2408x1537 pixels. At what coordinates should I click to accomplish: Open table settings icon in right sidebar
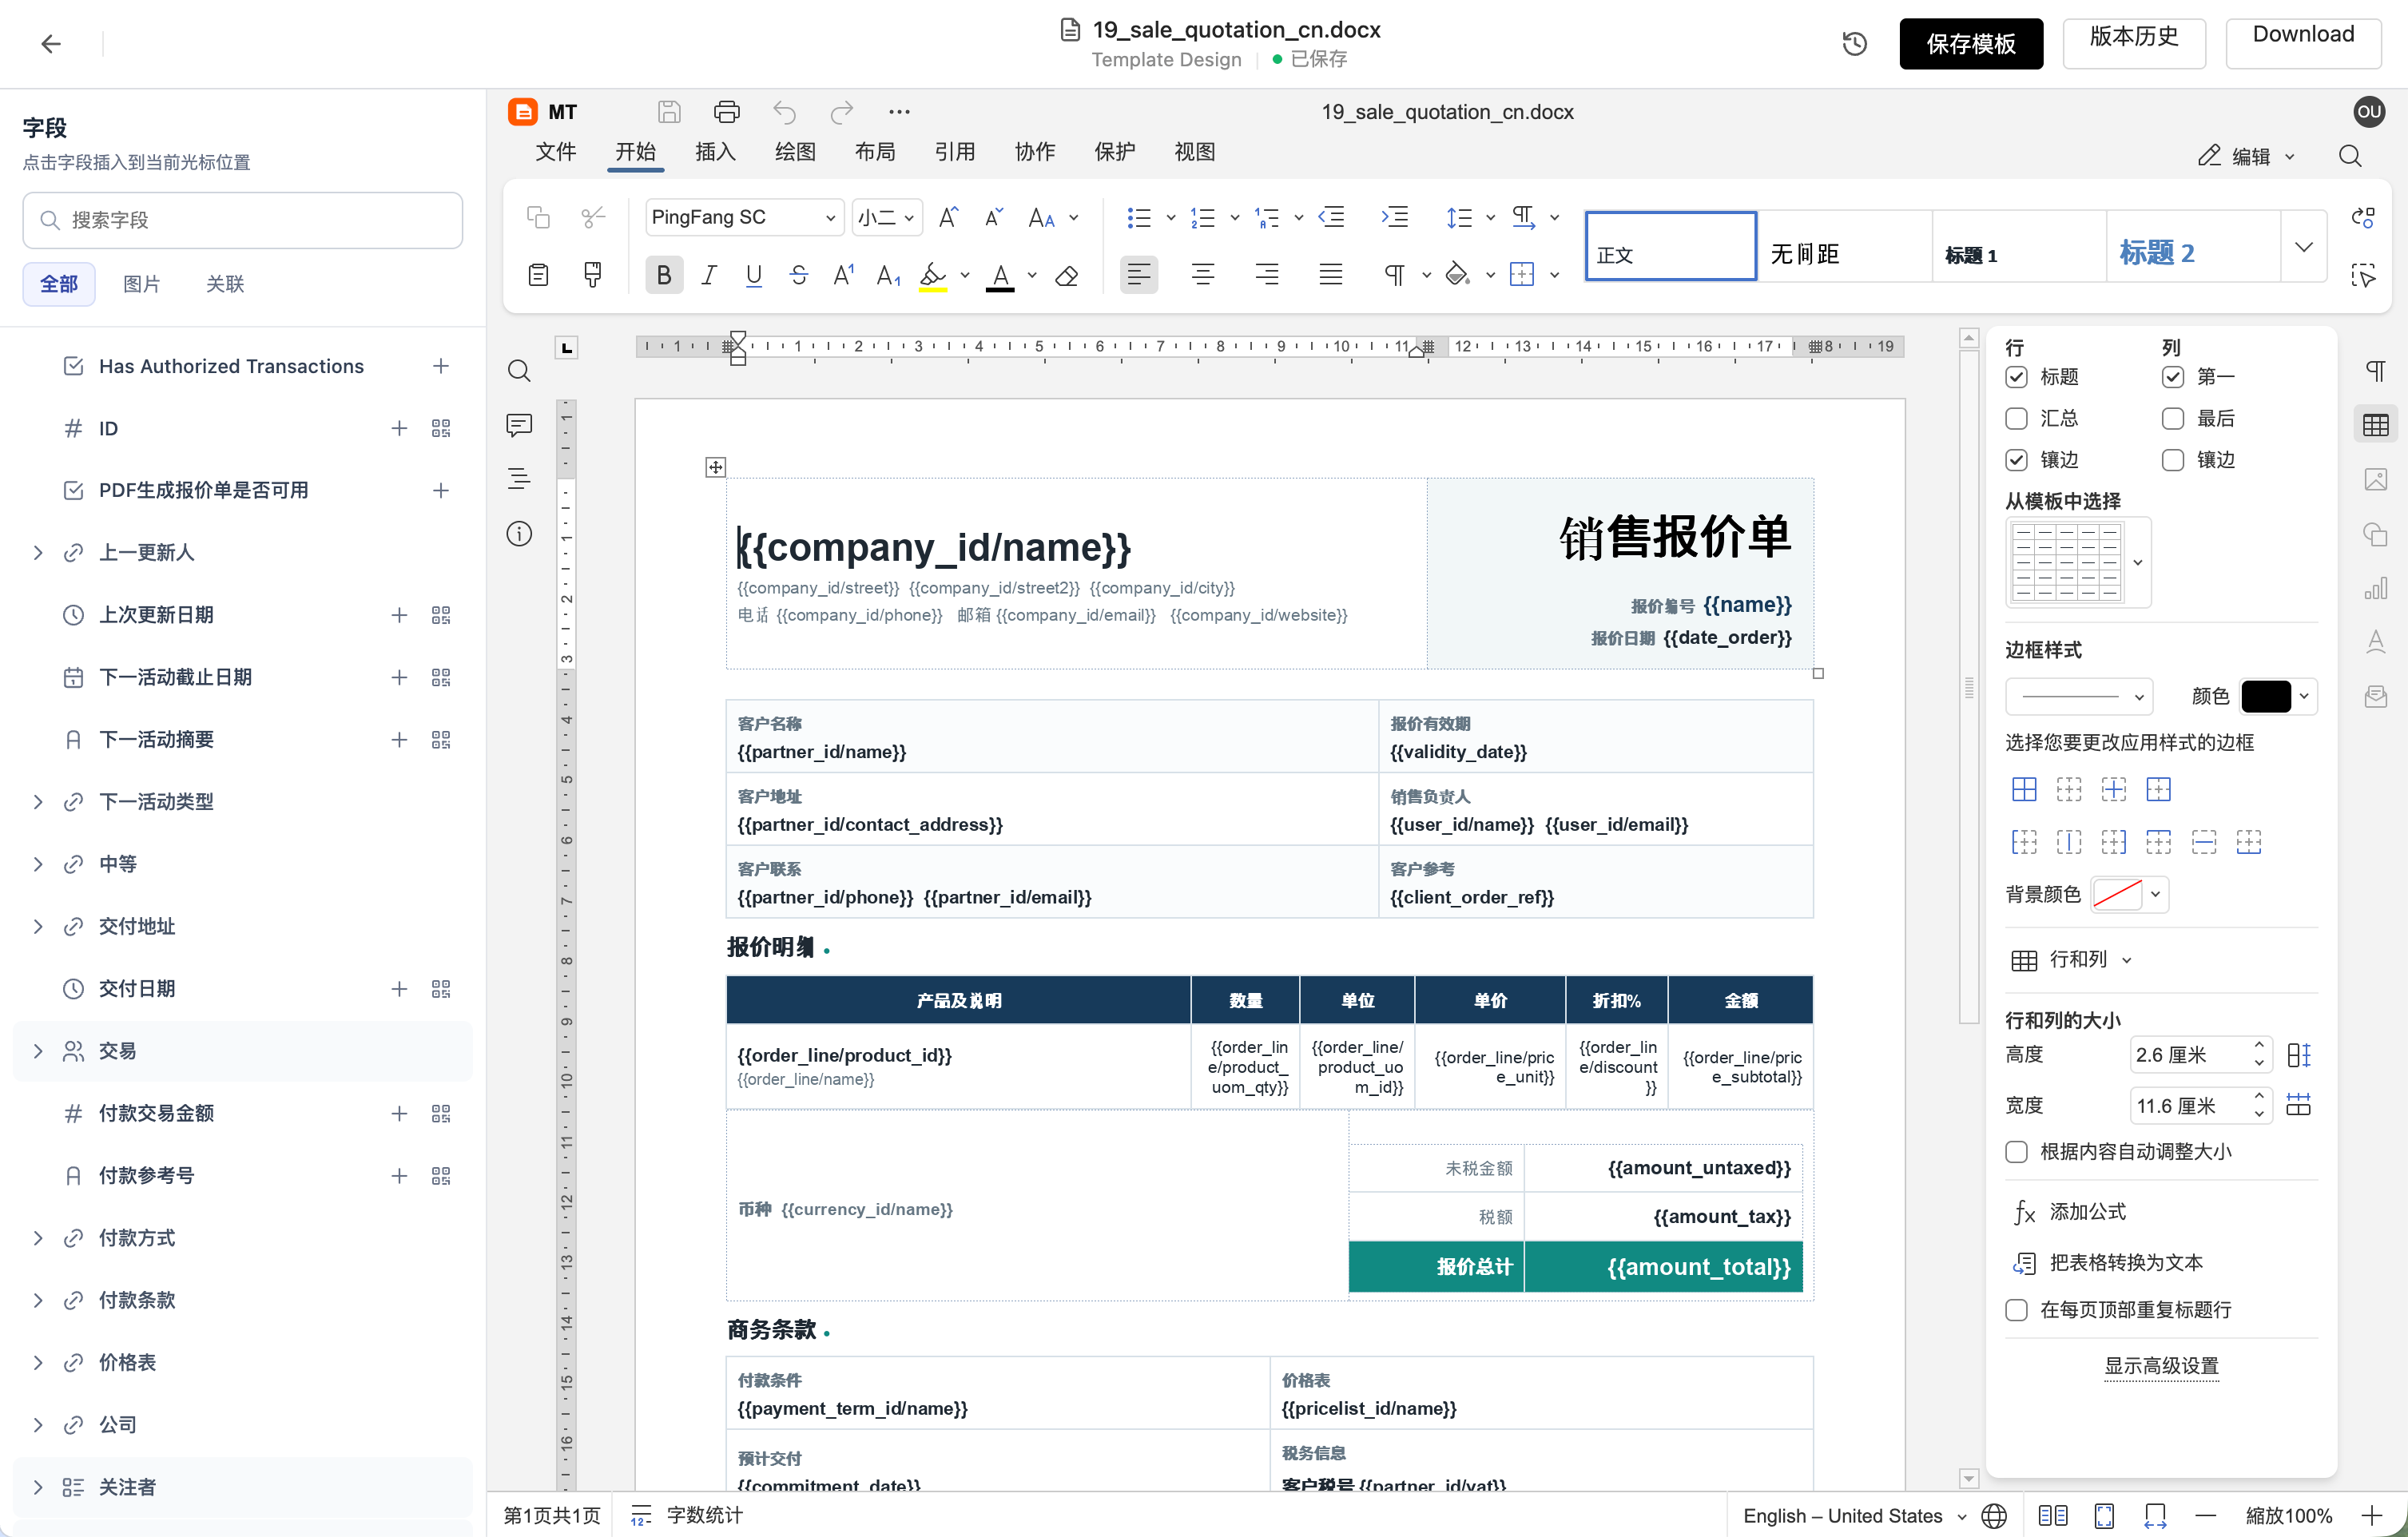pos(2375,424)
